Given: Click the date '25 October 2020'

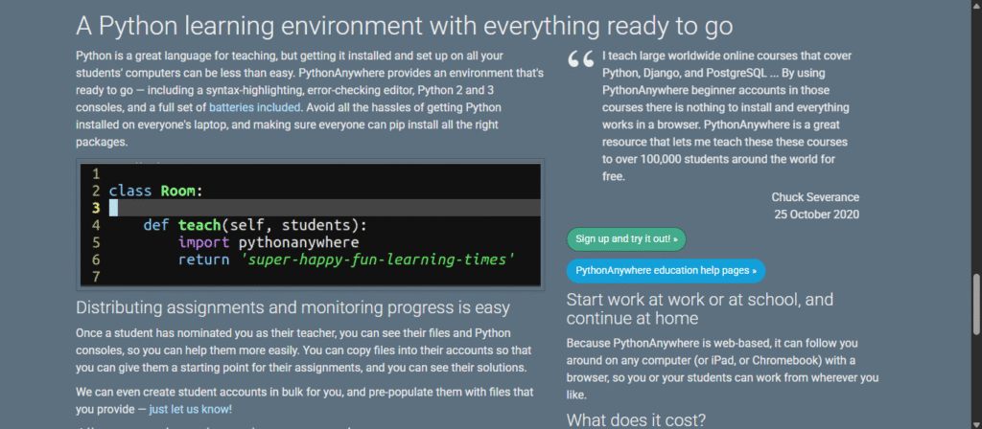Looking at the screenshot, I should tap(816, 214).
